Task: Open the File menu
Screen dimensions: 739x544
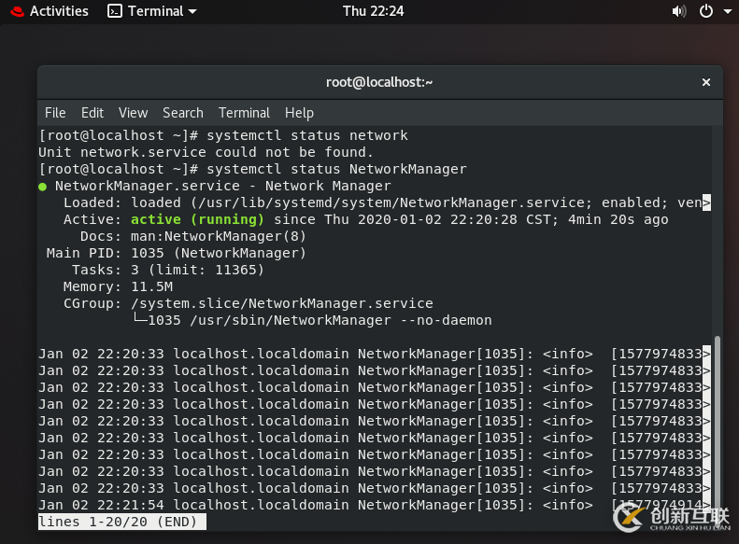Action: (55, 113)
